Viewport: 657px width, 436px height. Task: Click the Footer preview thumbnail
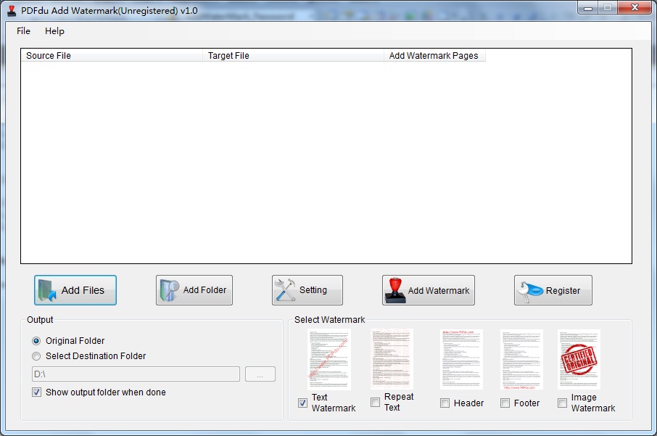point(521,359)
